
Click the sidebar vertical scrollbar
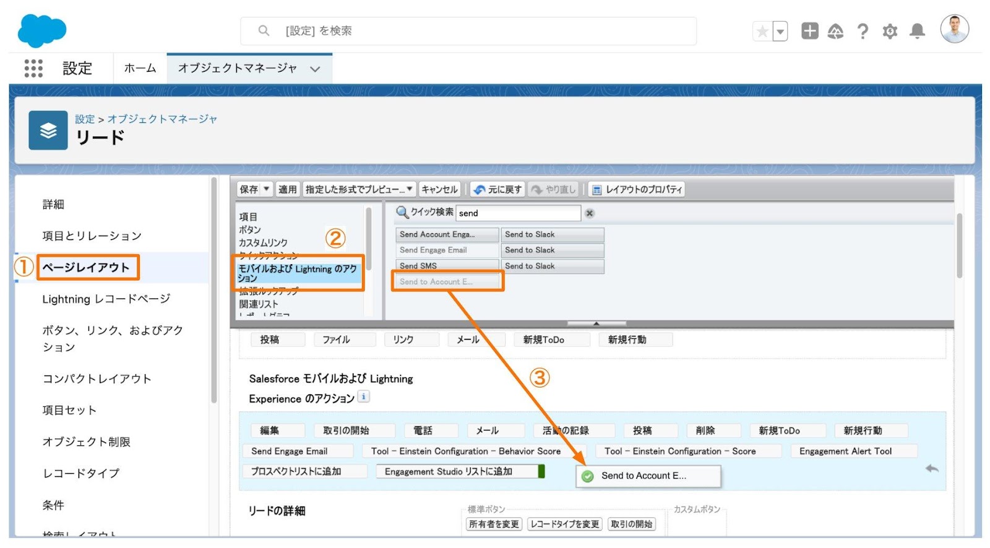tap(214, 291)
